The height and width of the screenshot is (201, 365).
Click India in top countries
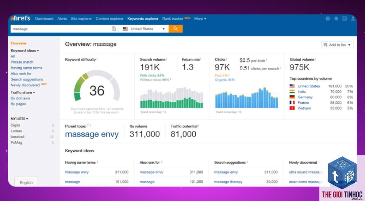point(301,92)
